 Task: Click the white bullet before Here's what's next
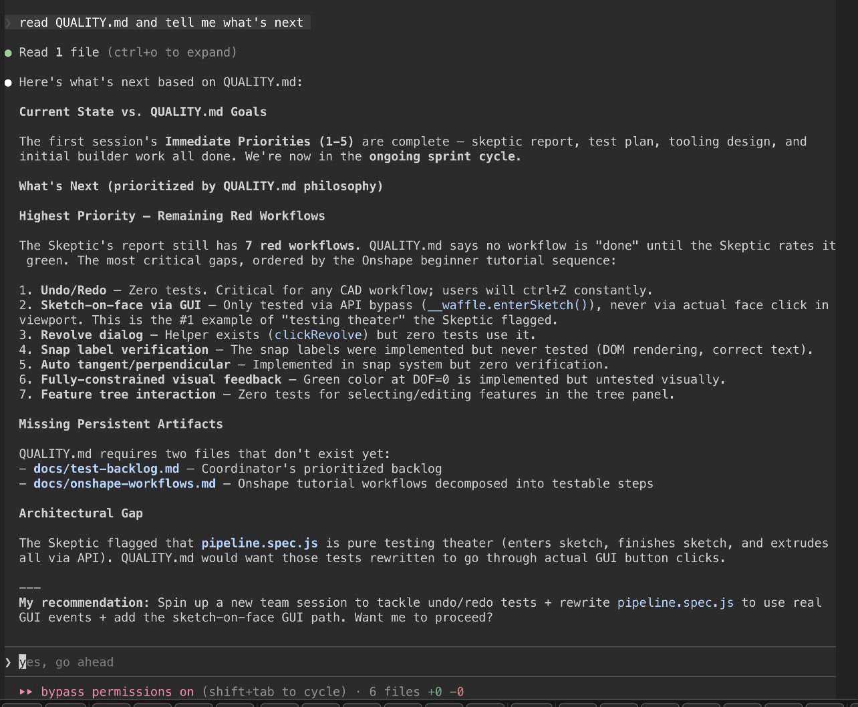click(x=8, y=83)
